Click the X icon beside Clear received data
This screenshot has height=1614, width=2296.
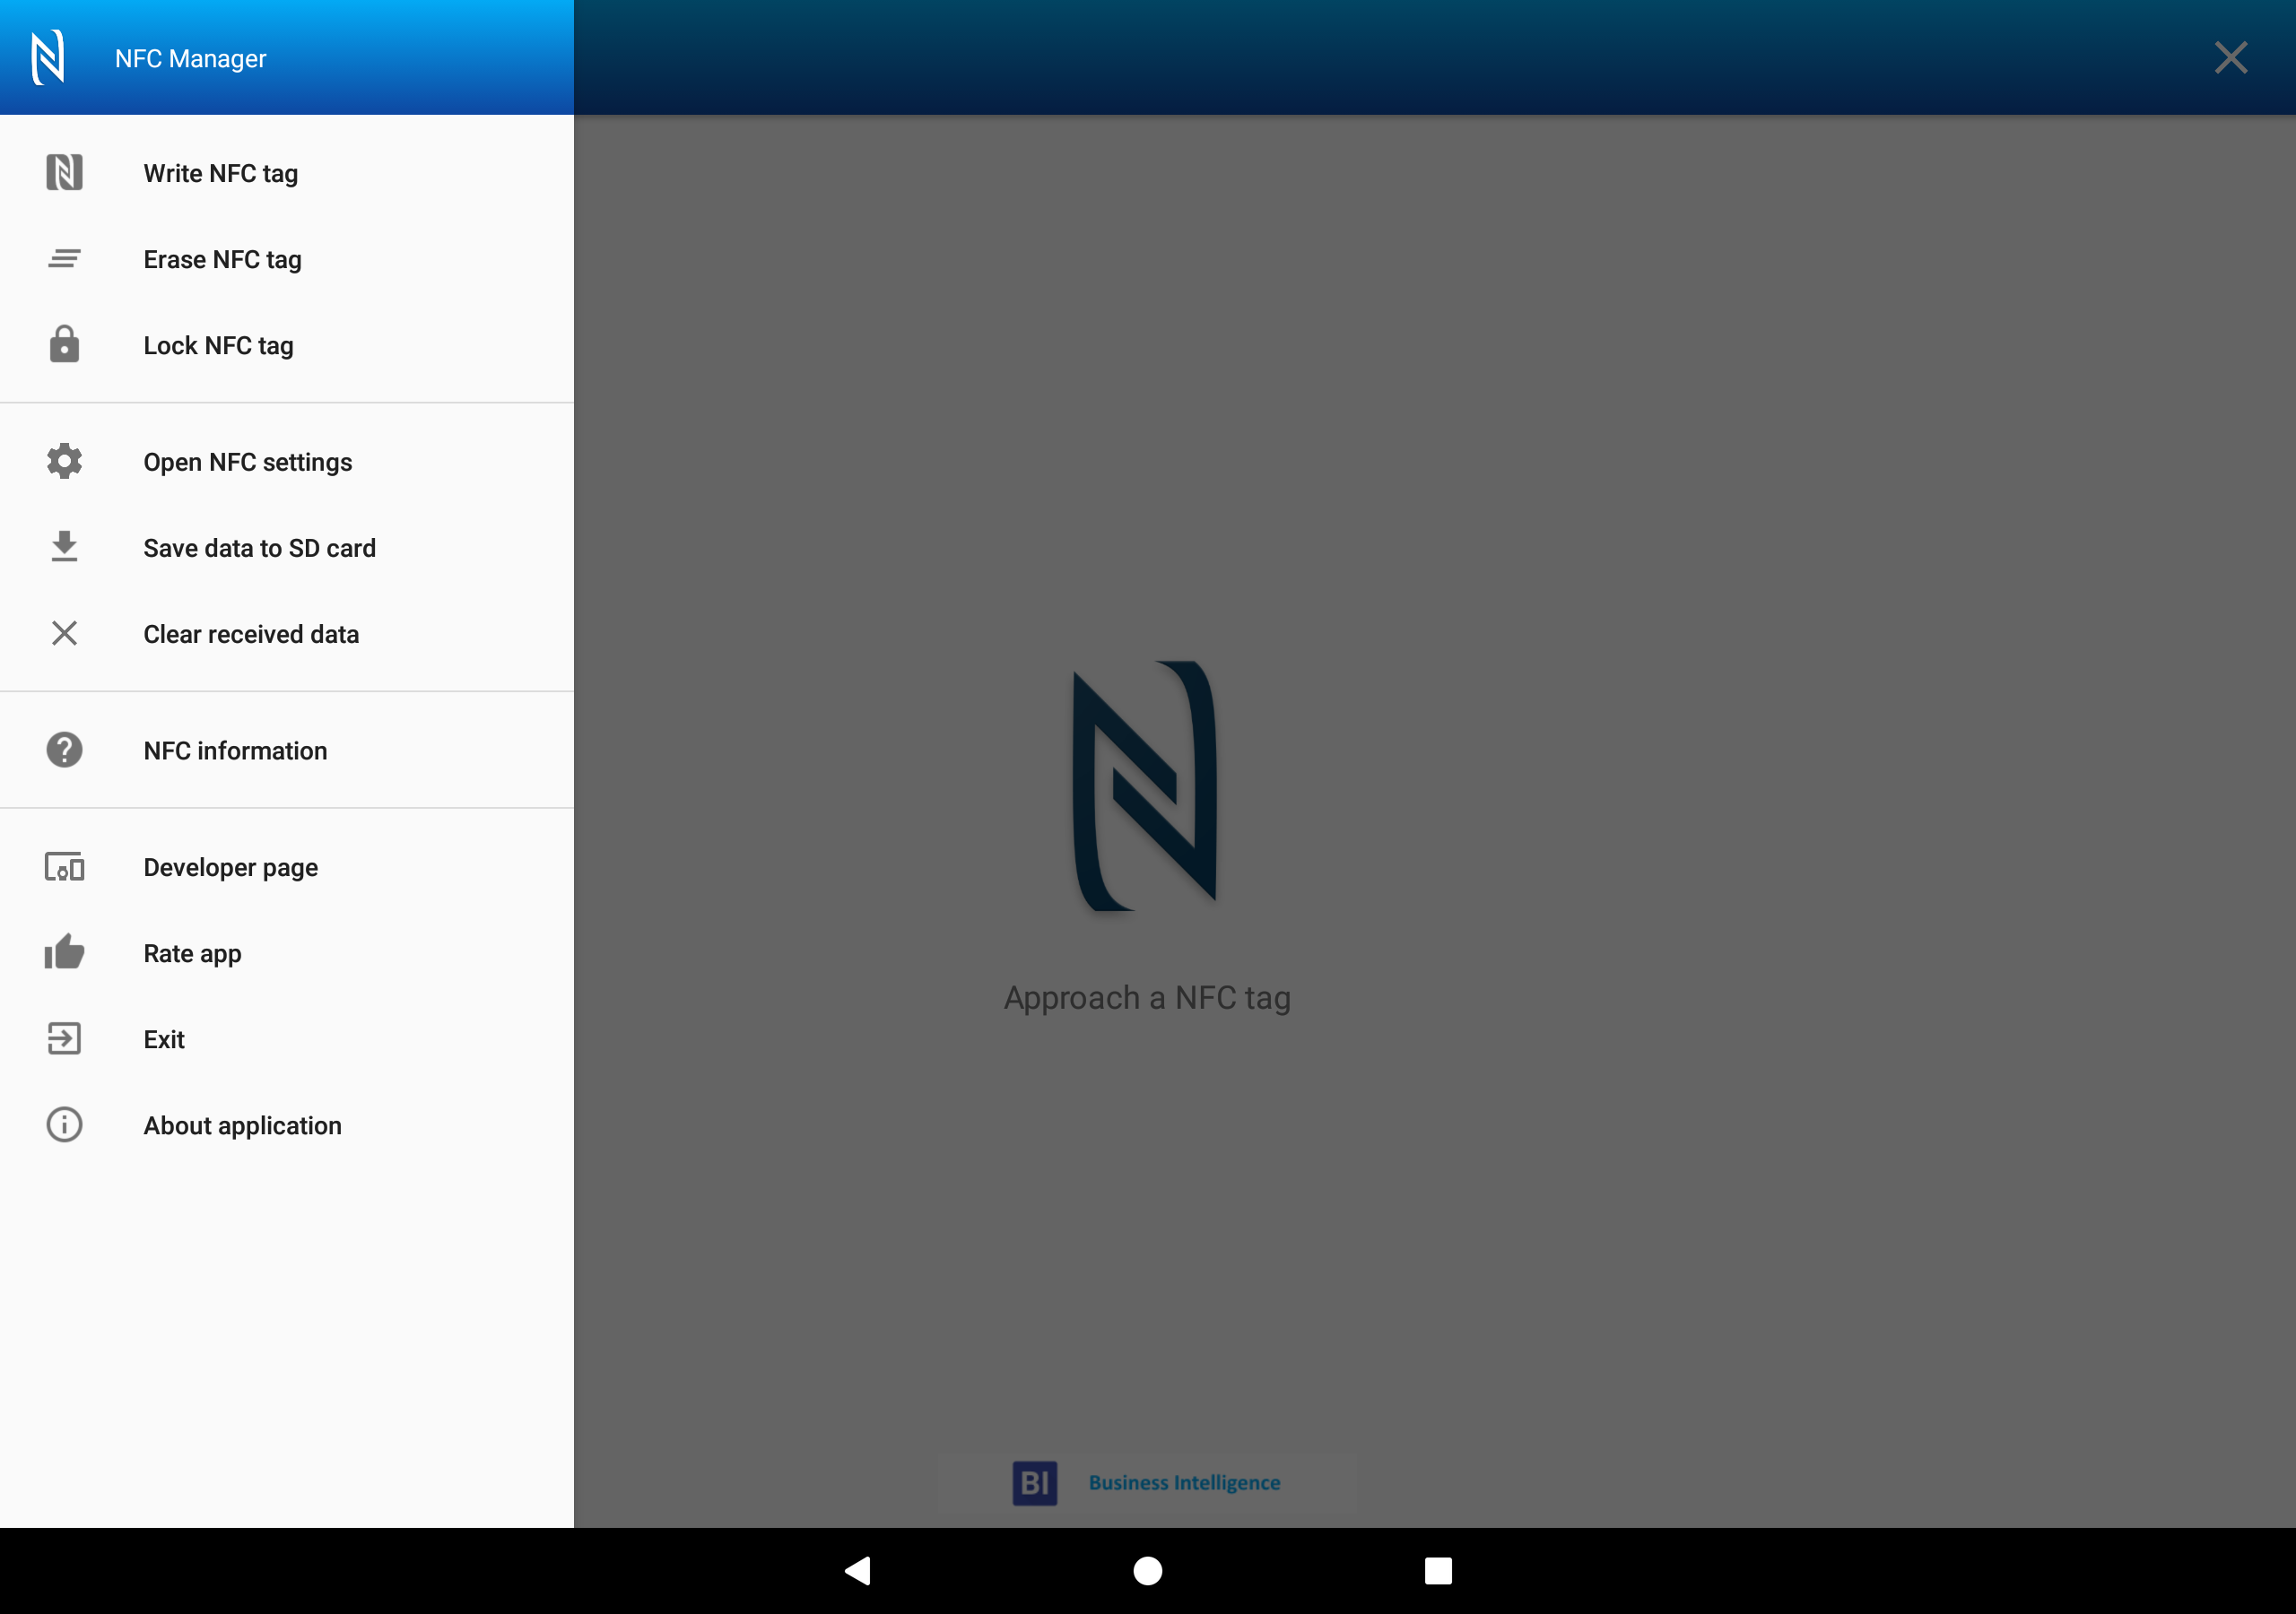(64, 633)
